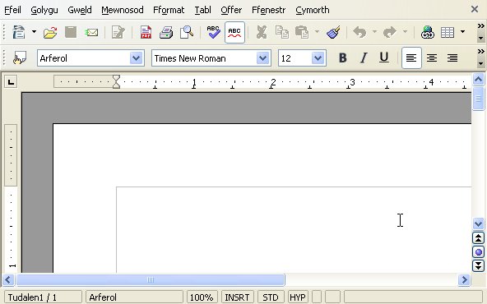
Task: Toggle Underline formatting
Action: [384, 58]
